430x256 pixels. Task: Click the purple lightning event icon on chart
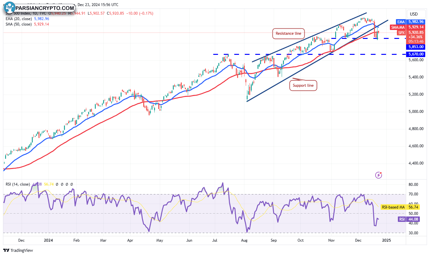[x=378, y=175]
